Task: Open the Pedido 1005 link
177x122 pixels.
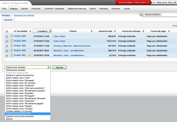Action: [20, 36]
